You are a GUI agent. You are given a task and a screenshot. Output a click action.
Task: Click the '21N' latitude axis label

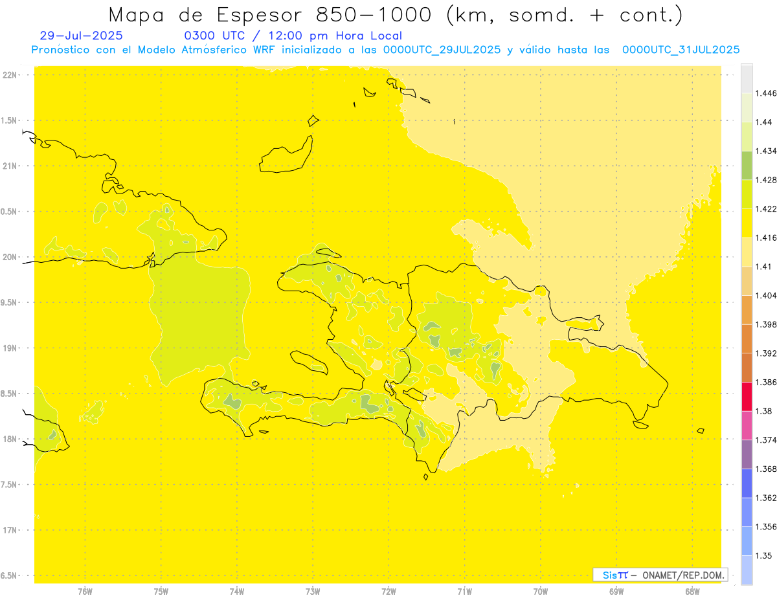click(10, 166)
